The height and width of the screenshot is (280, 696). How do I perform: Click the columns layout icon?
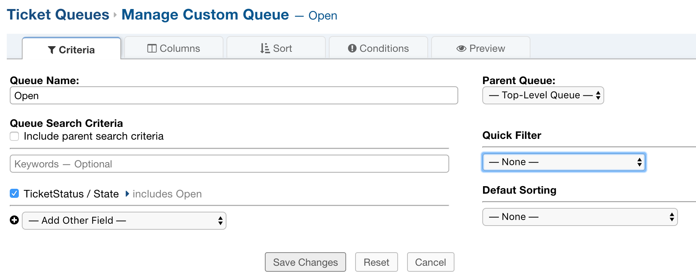point(152,48)
